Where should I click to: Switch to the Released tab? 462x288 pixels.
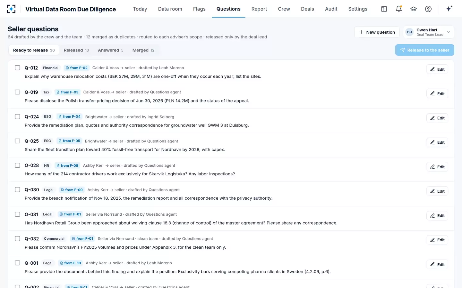(76, 50)
